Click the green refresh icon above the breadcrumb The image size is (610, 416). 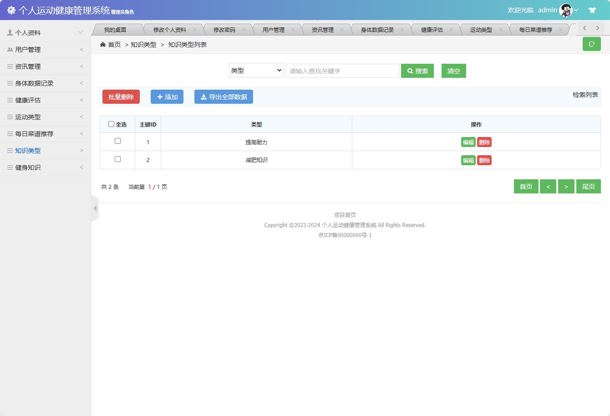[x=591, y=44]
